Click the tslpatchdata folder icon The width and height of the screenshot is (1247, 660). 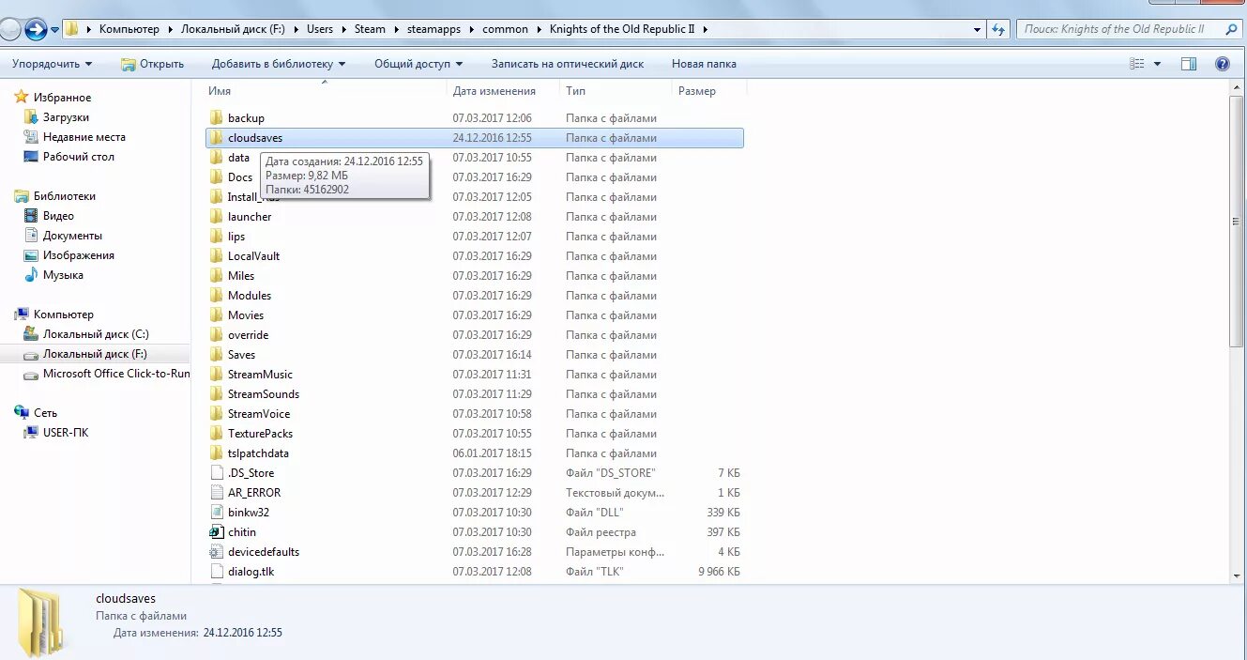pyautogui.click(x=216, y=453)
